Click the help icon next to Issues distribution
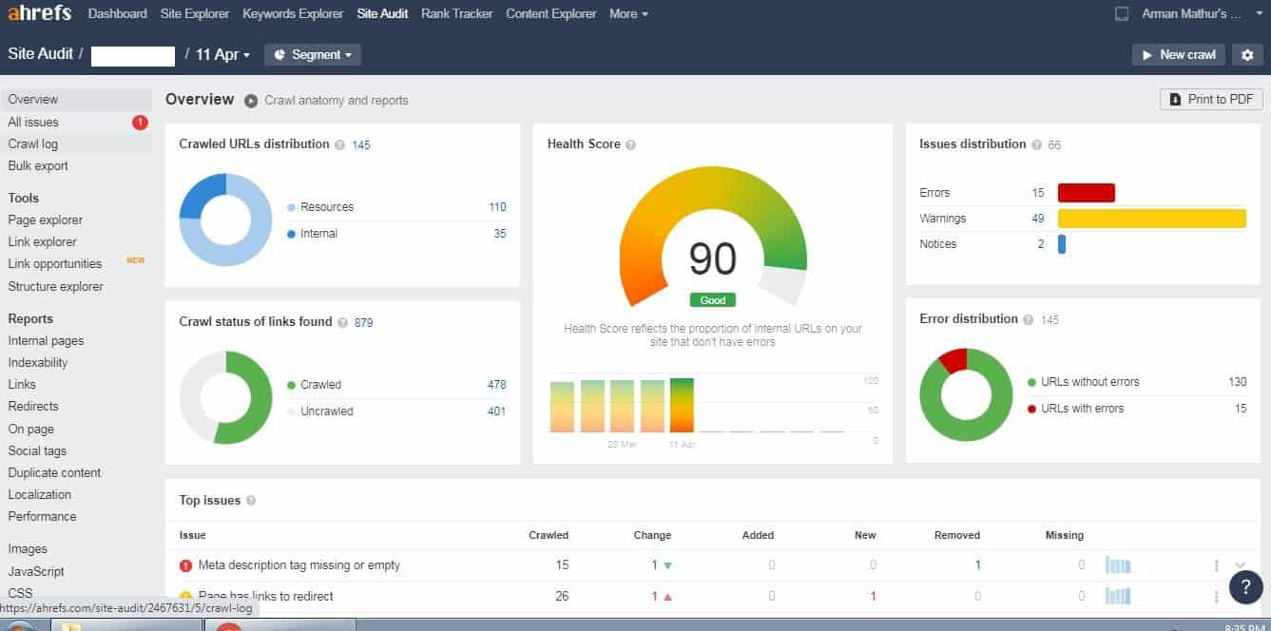This screenshot has width=1271, height=631. pos(1036,144)
